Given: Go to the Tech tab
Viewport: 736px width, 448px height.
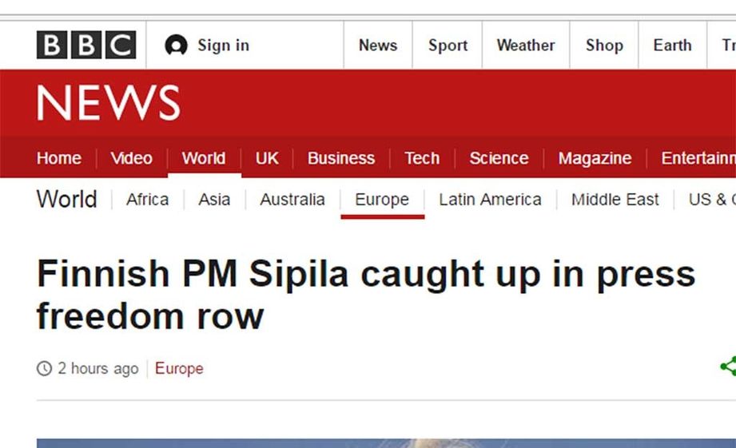Looking at the screenshot, I should click(x=422, y=158).
